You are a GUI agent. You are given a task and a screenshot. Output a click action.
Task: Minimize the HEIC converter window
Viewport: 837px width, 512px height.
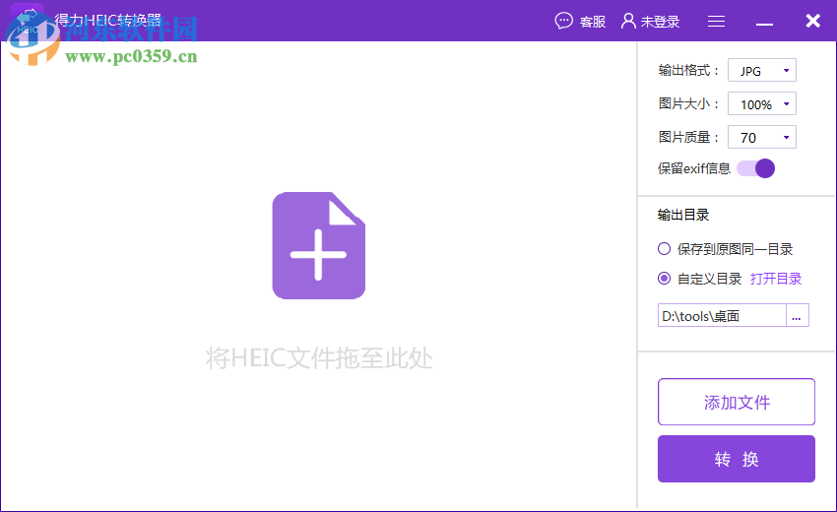tap(764, 24)
